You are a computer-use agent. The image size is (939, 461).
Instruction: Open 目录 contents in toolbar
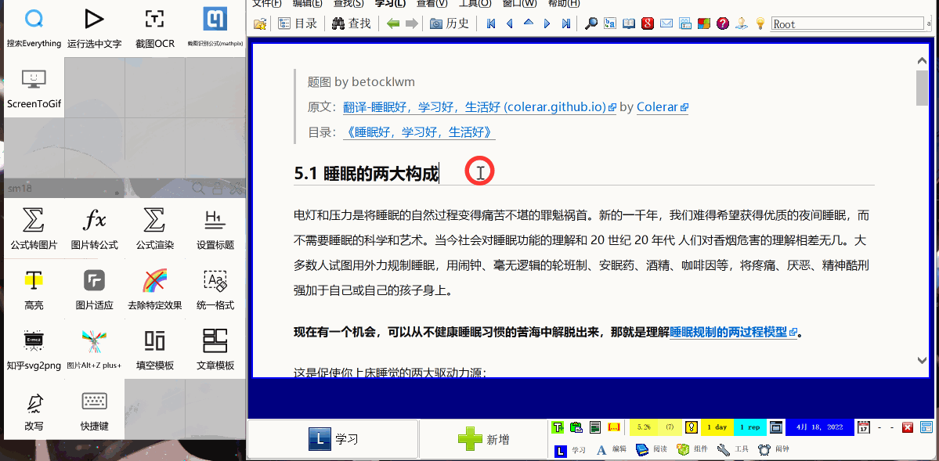pos(298,24)
